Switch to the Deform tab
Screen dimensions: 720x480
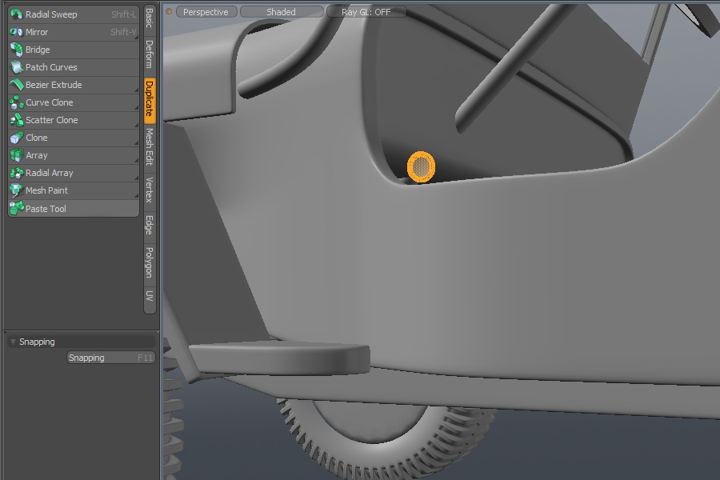[150, 54]
